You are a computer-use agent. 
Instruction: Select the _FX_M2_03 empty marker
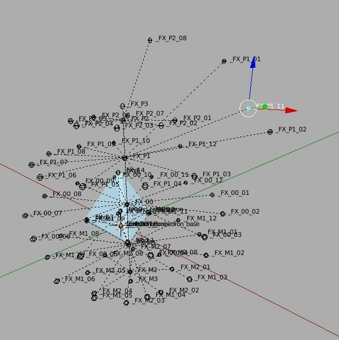coord(126,303)
